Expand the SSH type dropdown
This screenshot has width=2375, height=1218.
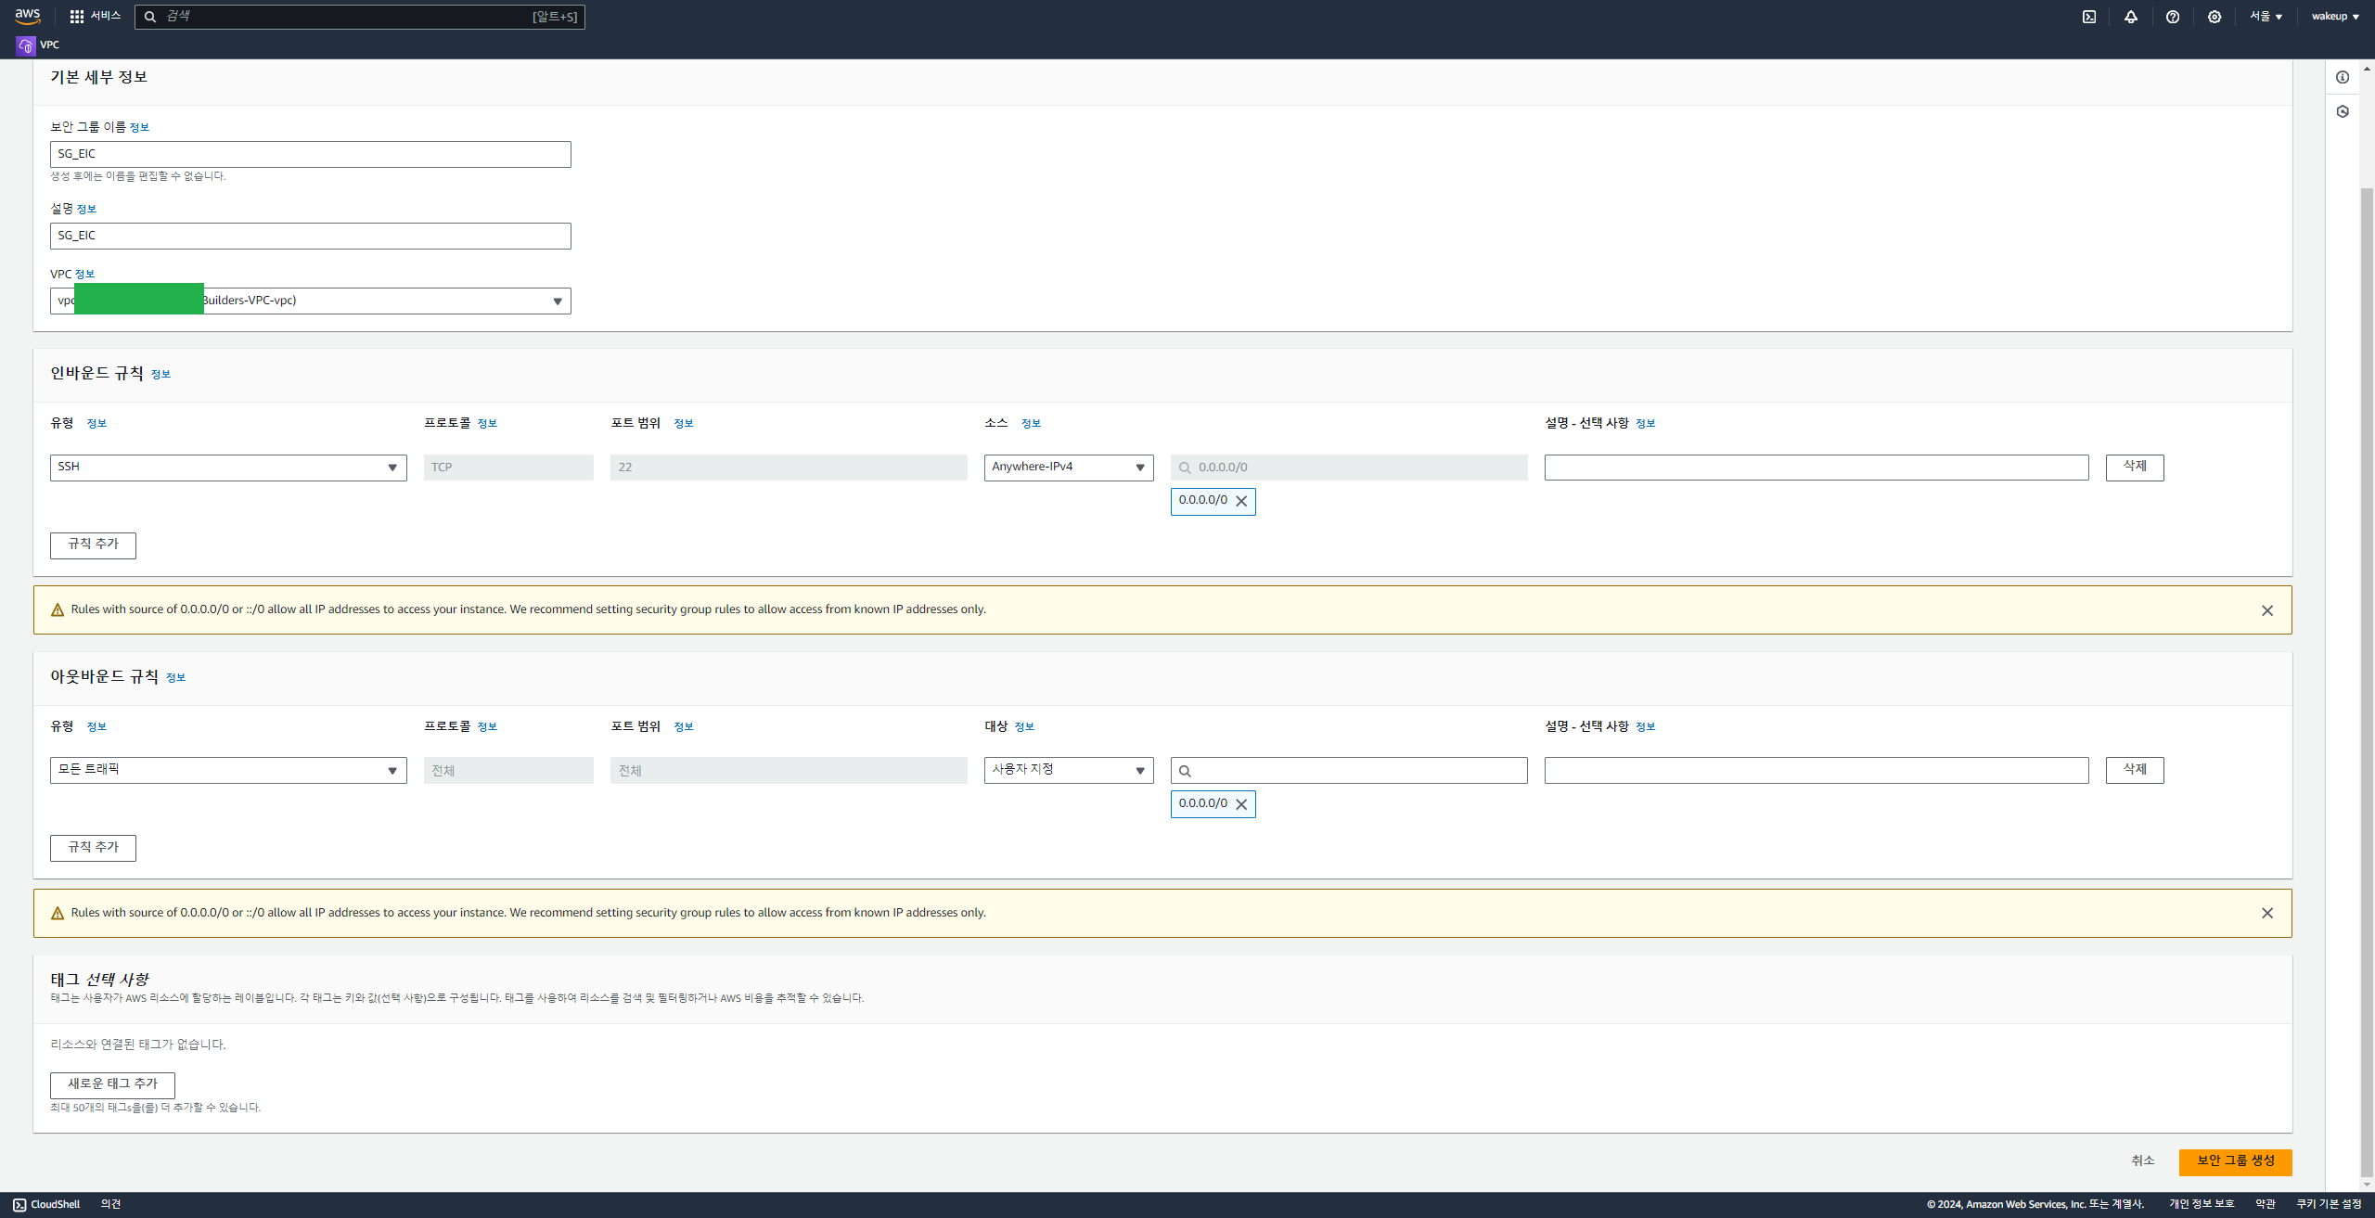228,468
